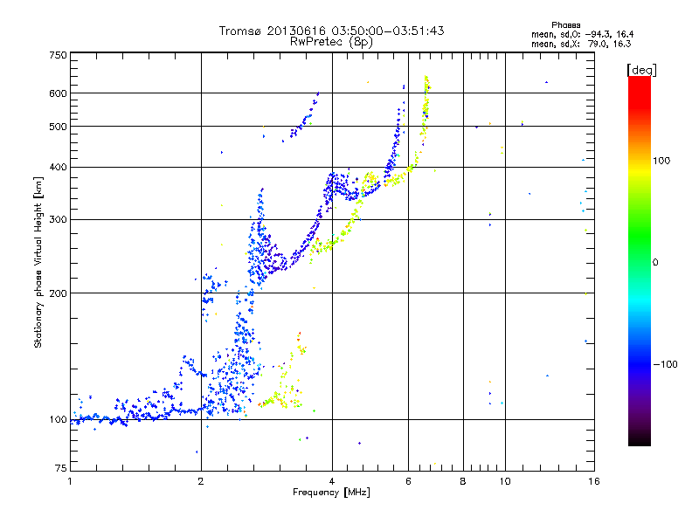Click the 'mean, sd,O: -94.3, 16.4' line
Viewport: 699px width, 524px height.
582,34
